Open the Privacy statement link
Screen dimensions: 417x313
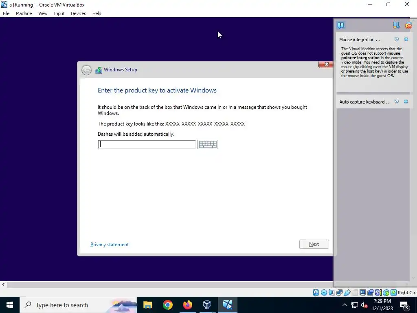point(110,245)
